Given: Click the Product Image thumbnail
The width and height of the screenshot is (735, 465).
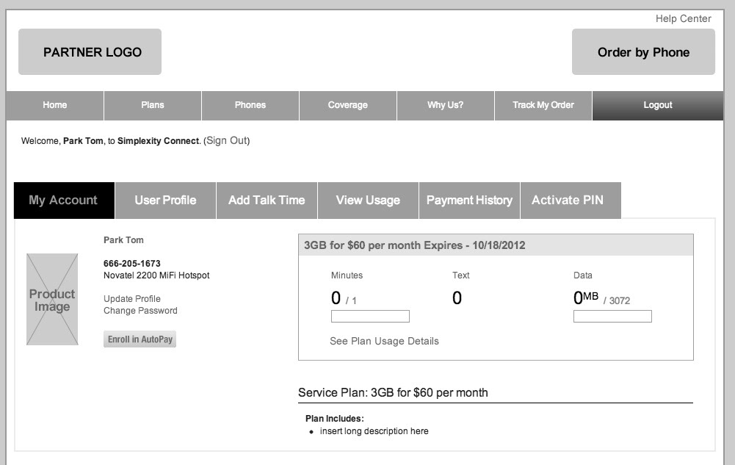Looking at the screenshot, I should [x=52, y=300].
